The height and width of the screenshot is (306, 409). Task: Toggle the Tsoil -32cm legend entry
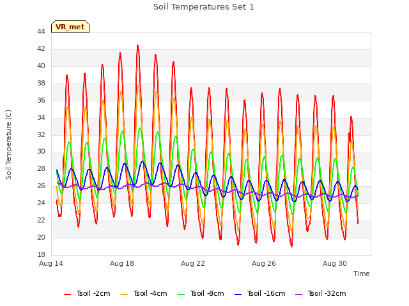(321, 293)
